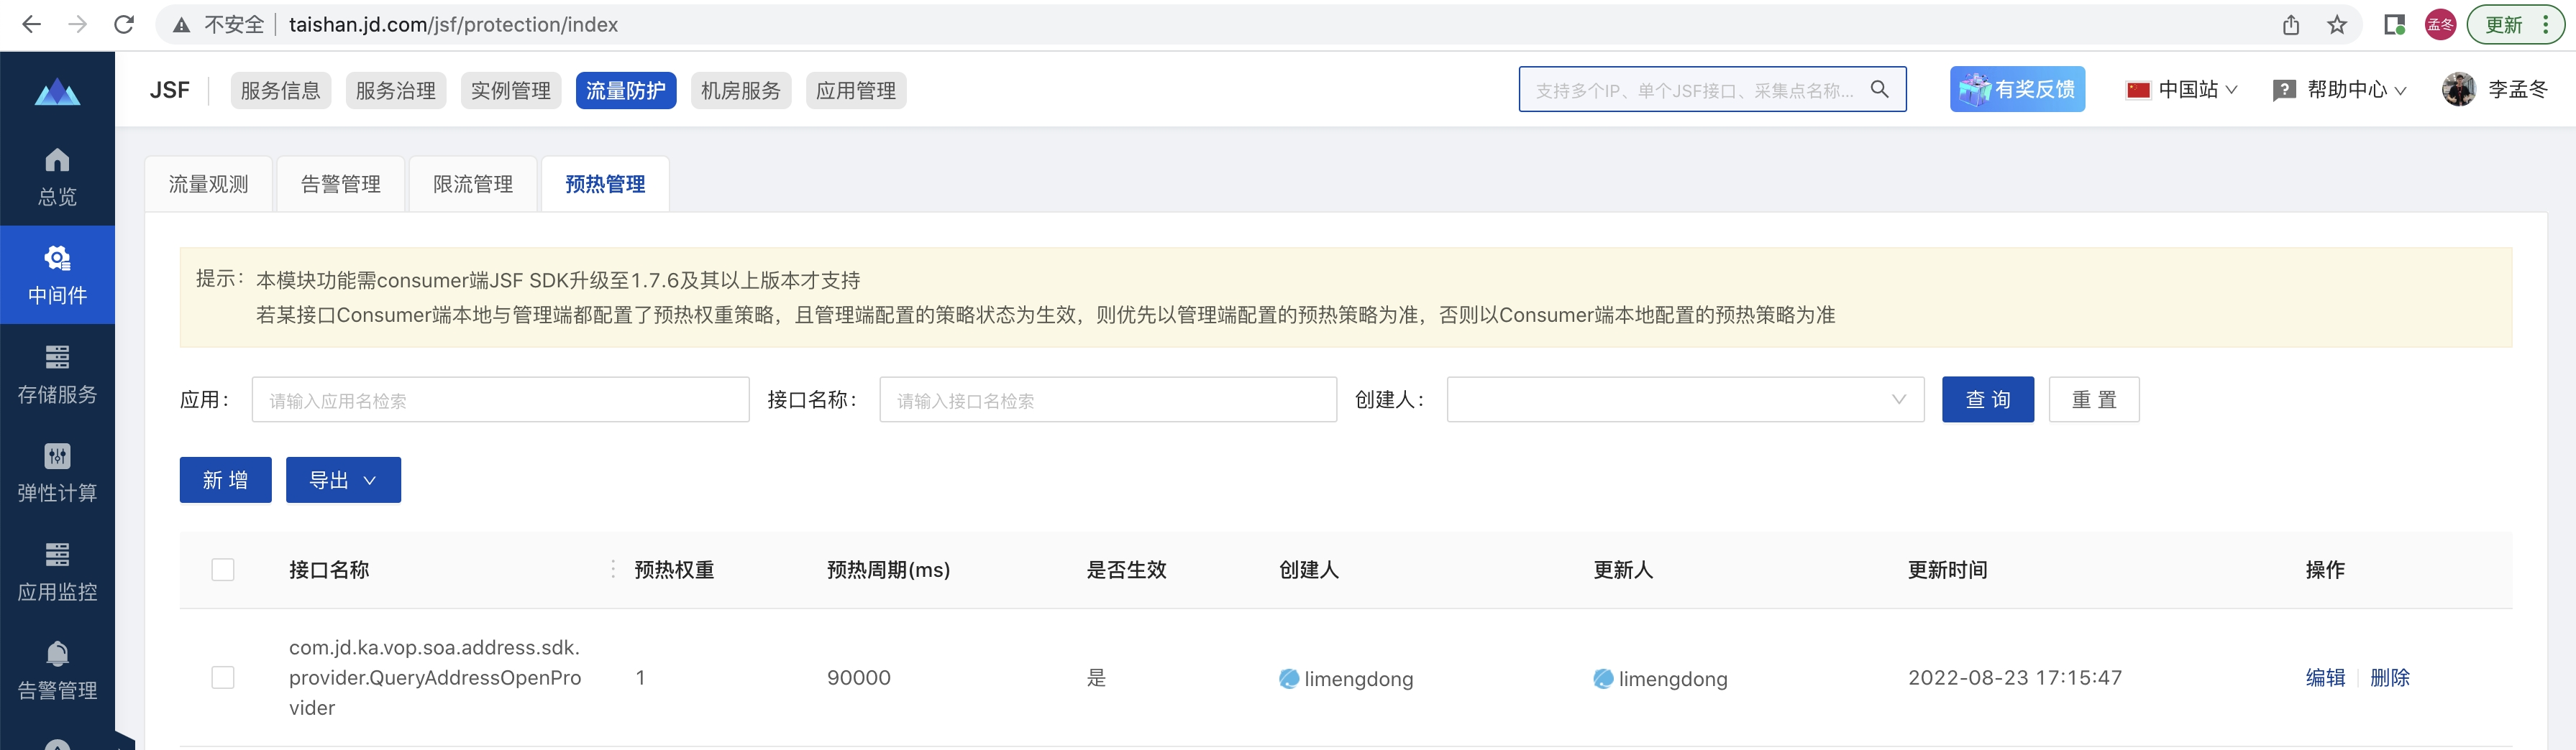Click the com.jd.ka.vop.soa.address.sdk interface name

coord(435,678)
